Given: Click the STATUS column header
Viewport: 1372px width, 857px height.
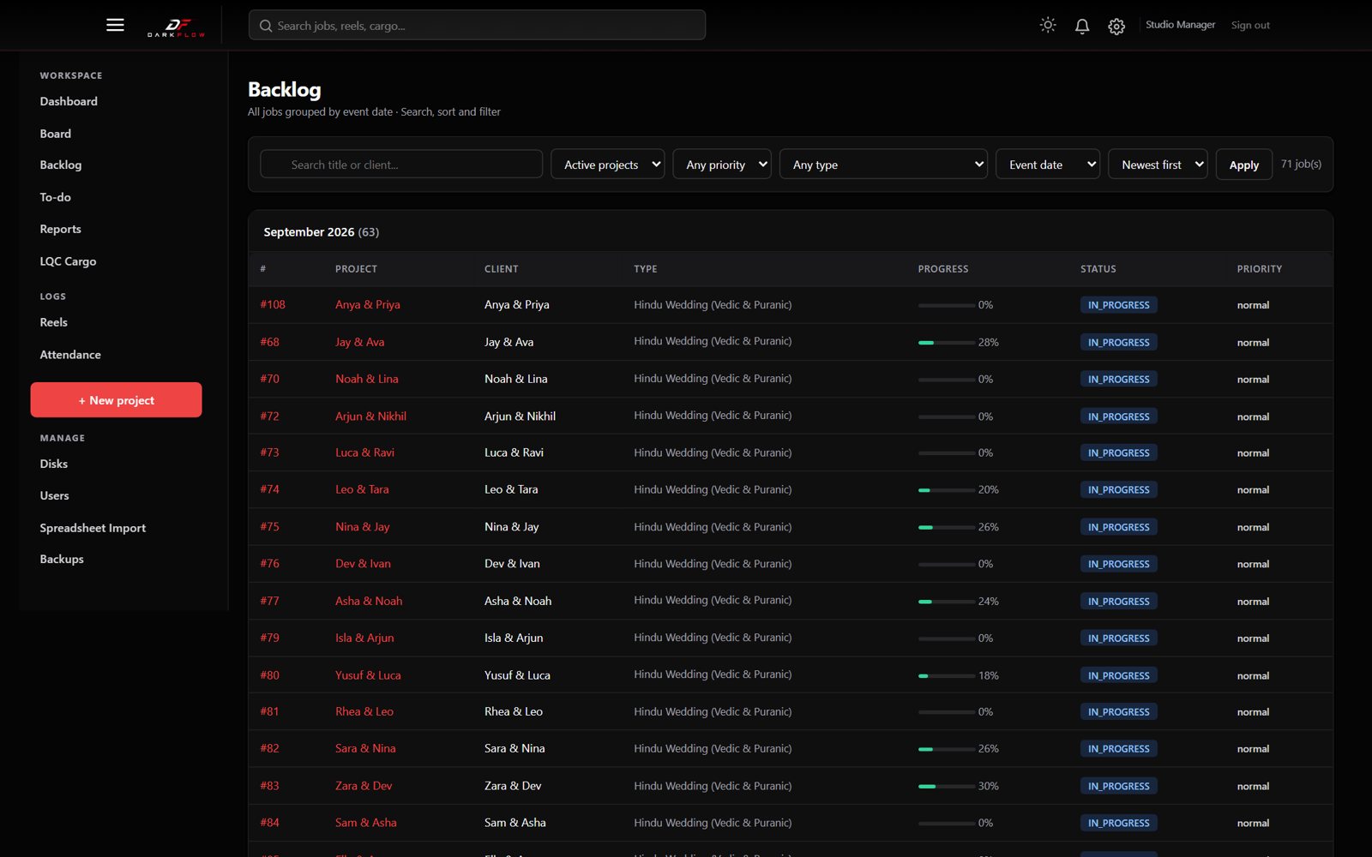Looking at the screenshot, I should (x=1098, y=269).
